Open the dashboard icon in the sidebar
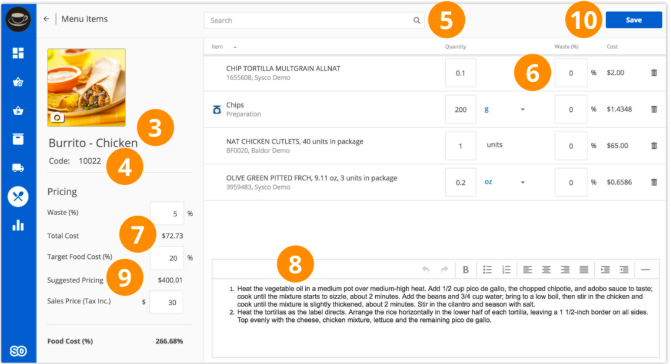The height and width of the screenshot is (364, 671). 18,53
